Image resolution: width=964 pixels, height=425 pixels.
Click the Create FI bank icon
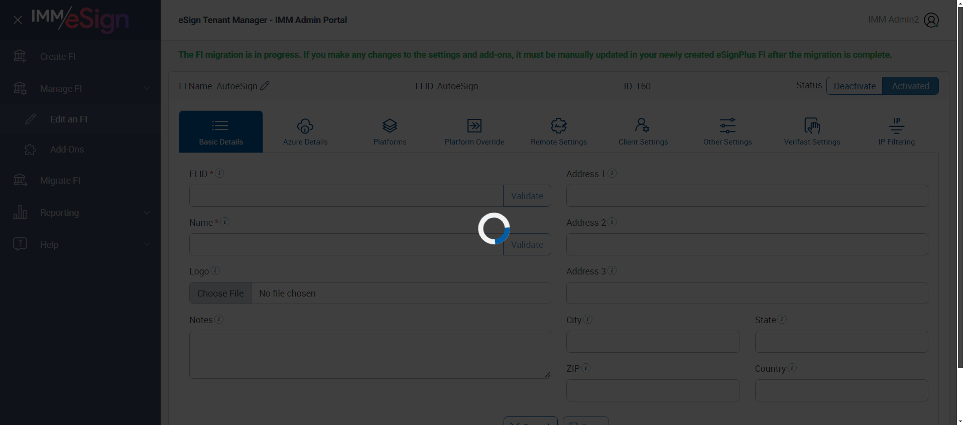pos(20,56)
